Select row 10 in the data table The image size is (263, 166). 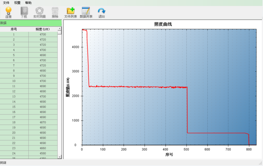coord(29,81)
